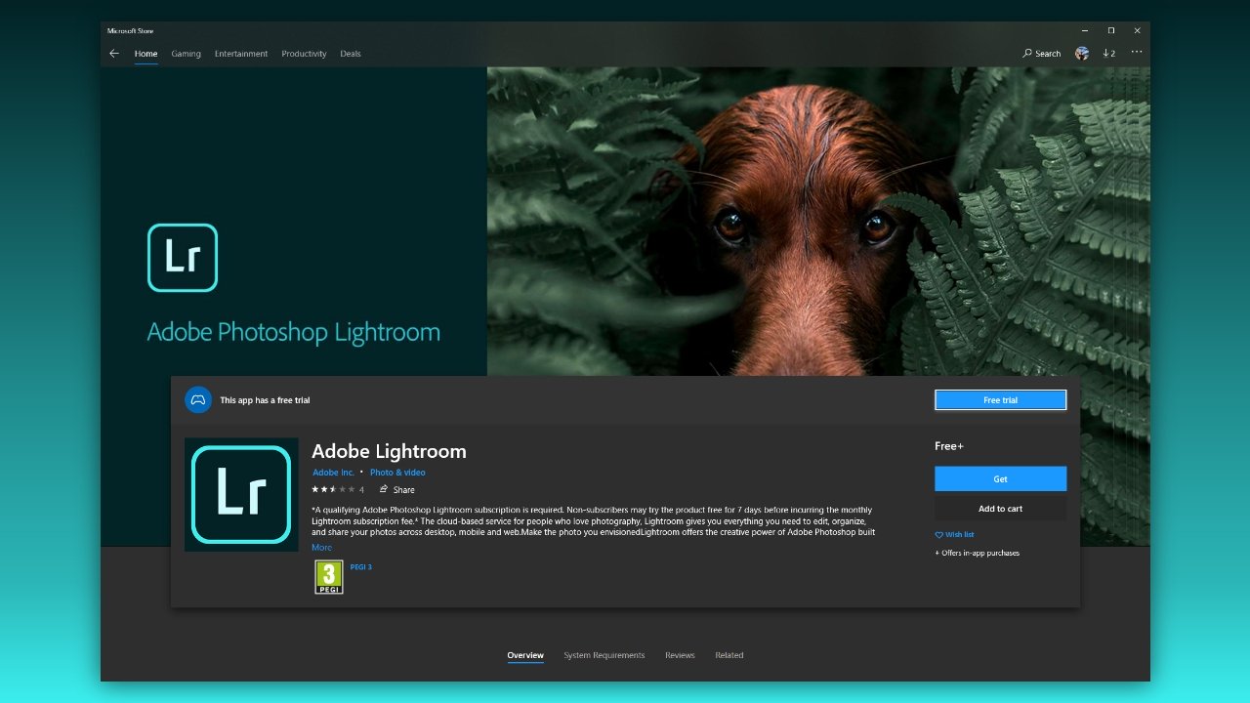
Task: Open the Gaming category in the navigation bar
Action: coord(186,54)
